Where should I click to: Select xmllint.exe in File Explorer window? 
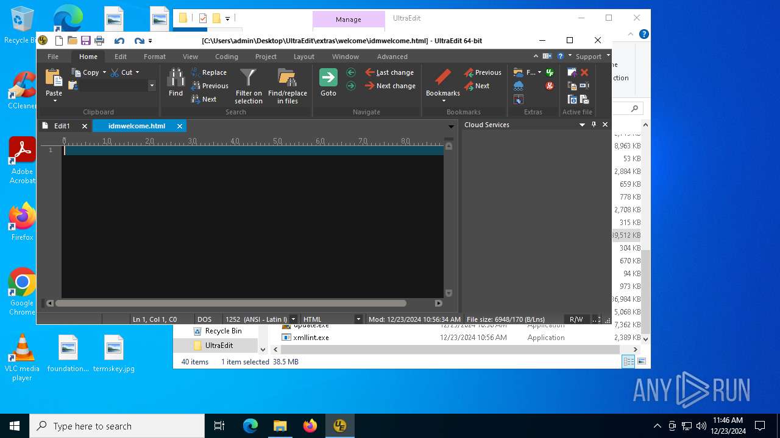[x=311, y=338]
